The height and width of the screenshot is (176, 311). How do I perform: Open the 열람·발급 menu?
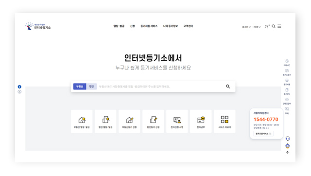pyautogui.click(x=119, y=26)
